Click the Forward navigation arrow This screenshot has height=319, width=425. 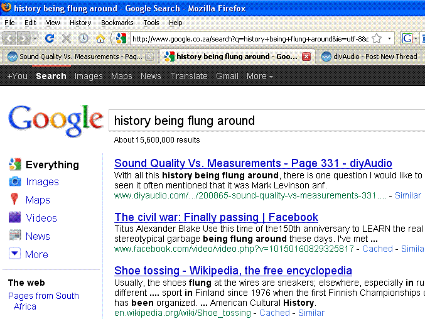tap(24, 38)
